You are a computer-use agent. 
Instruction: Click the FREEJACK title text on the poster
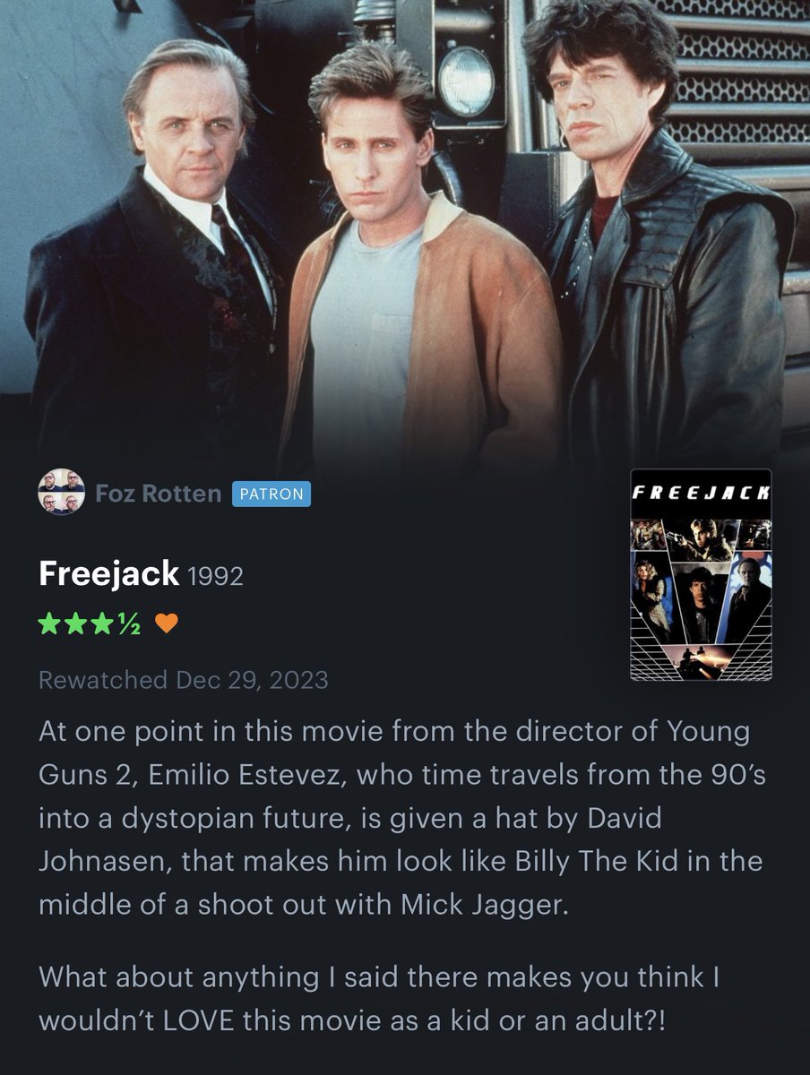(x=701, y=494)
